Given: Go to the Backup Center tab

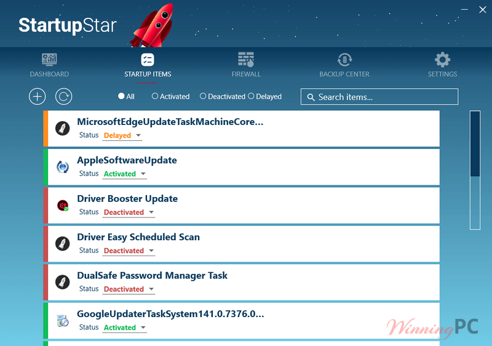Looking at the screenshot, I should [x=344, y=65].
